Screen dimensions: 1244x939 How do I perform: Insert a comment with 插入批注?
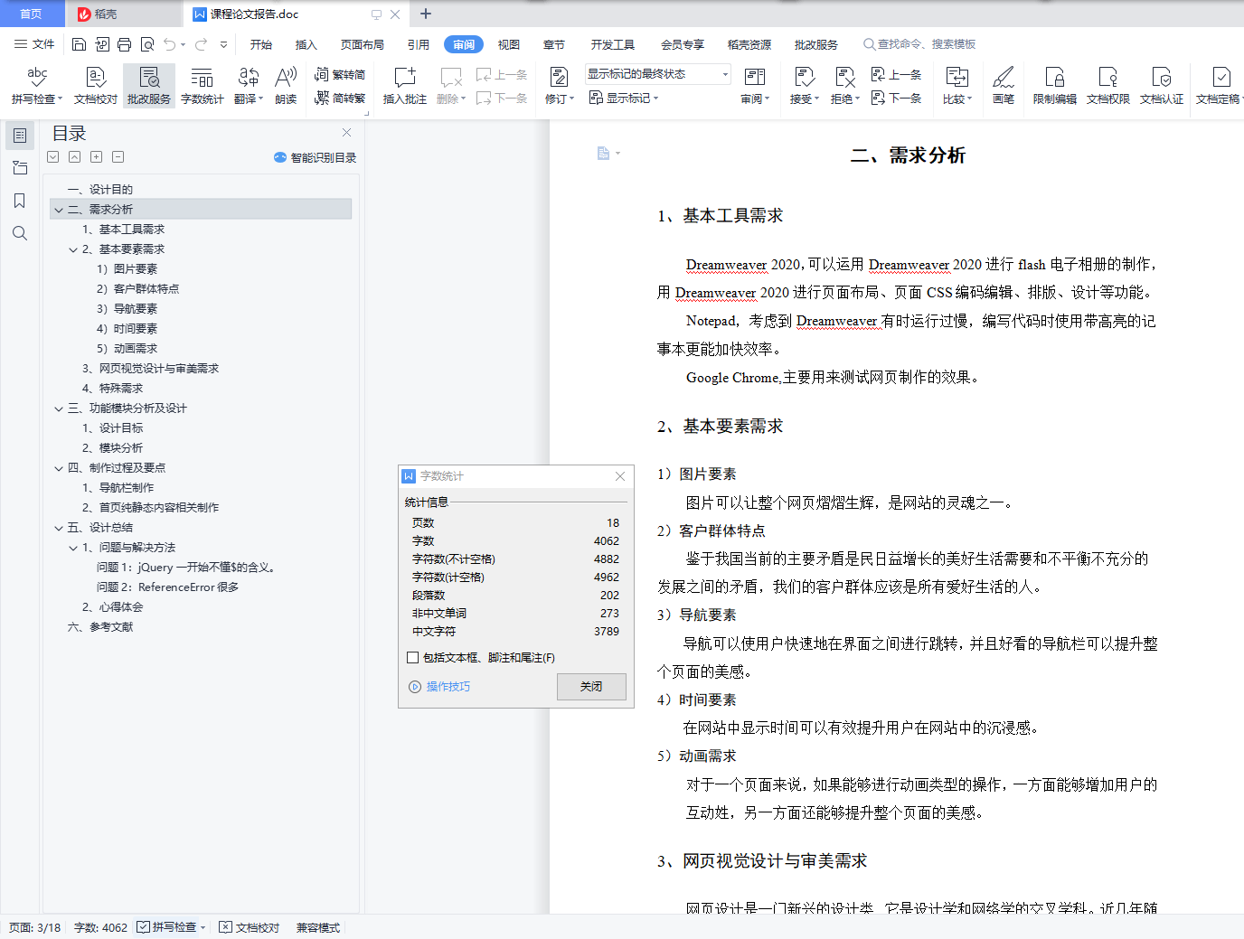pos(405,86)
